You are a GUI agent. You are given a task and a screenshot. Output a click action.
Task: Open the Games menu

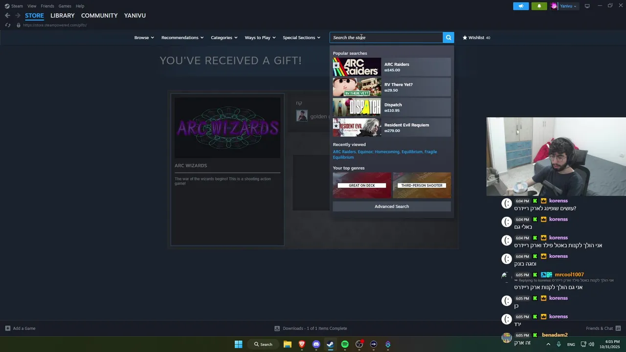[65, 6]
